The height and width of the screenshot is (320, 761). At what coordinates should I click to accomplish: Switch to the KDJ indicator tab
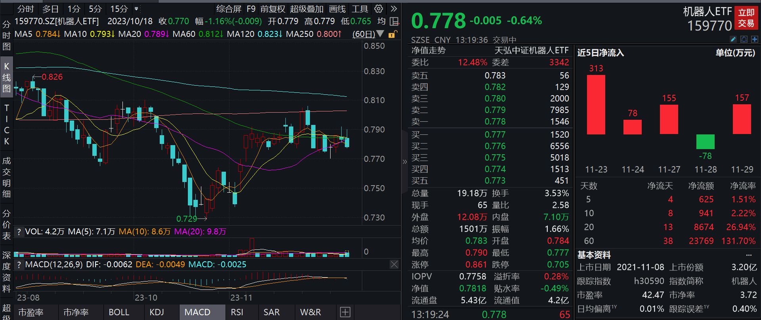pyautogui.click(x=157, y=312)
